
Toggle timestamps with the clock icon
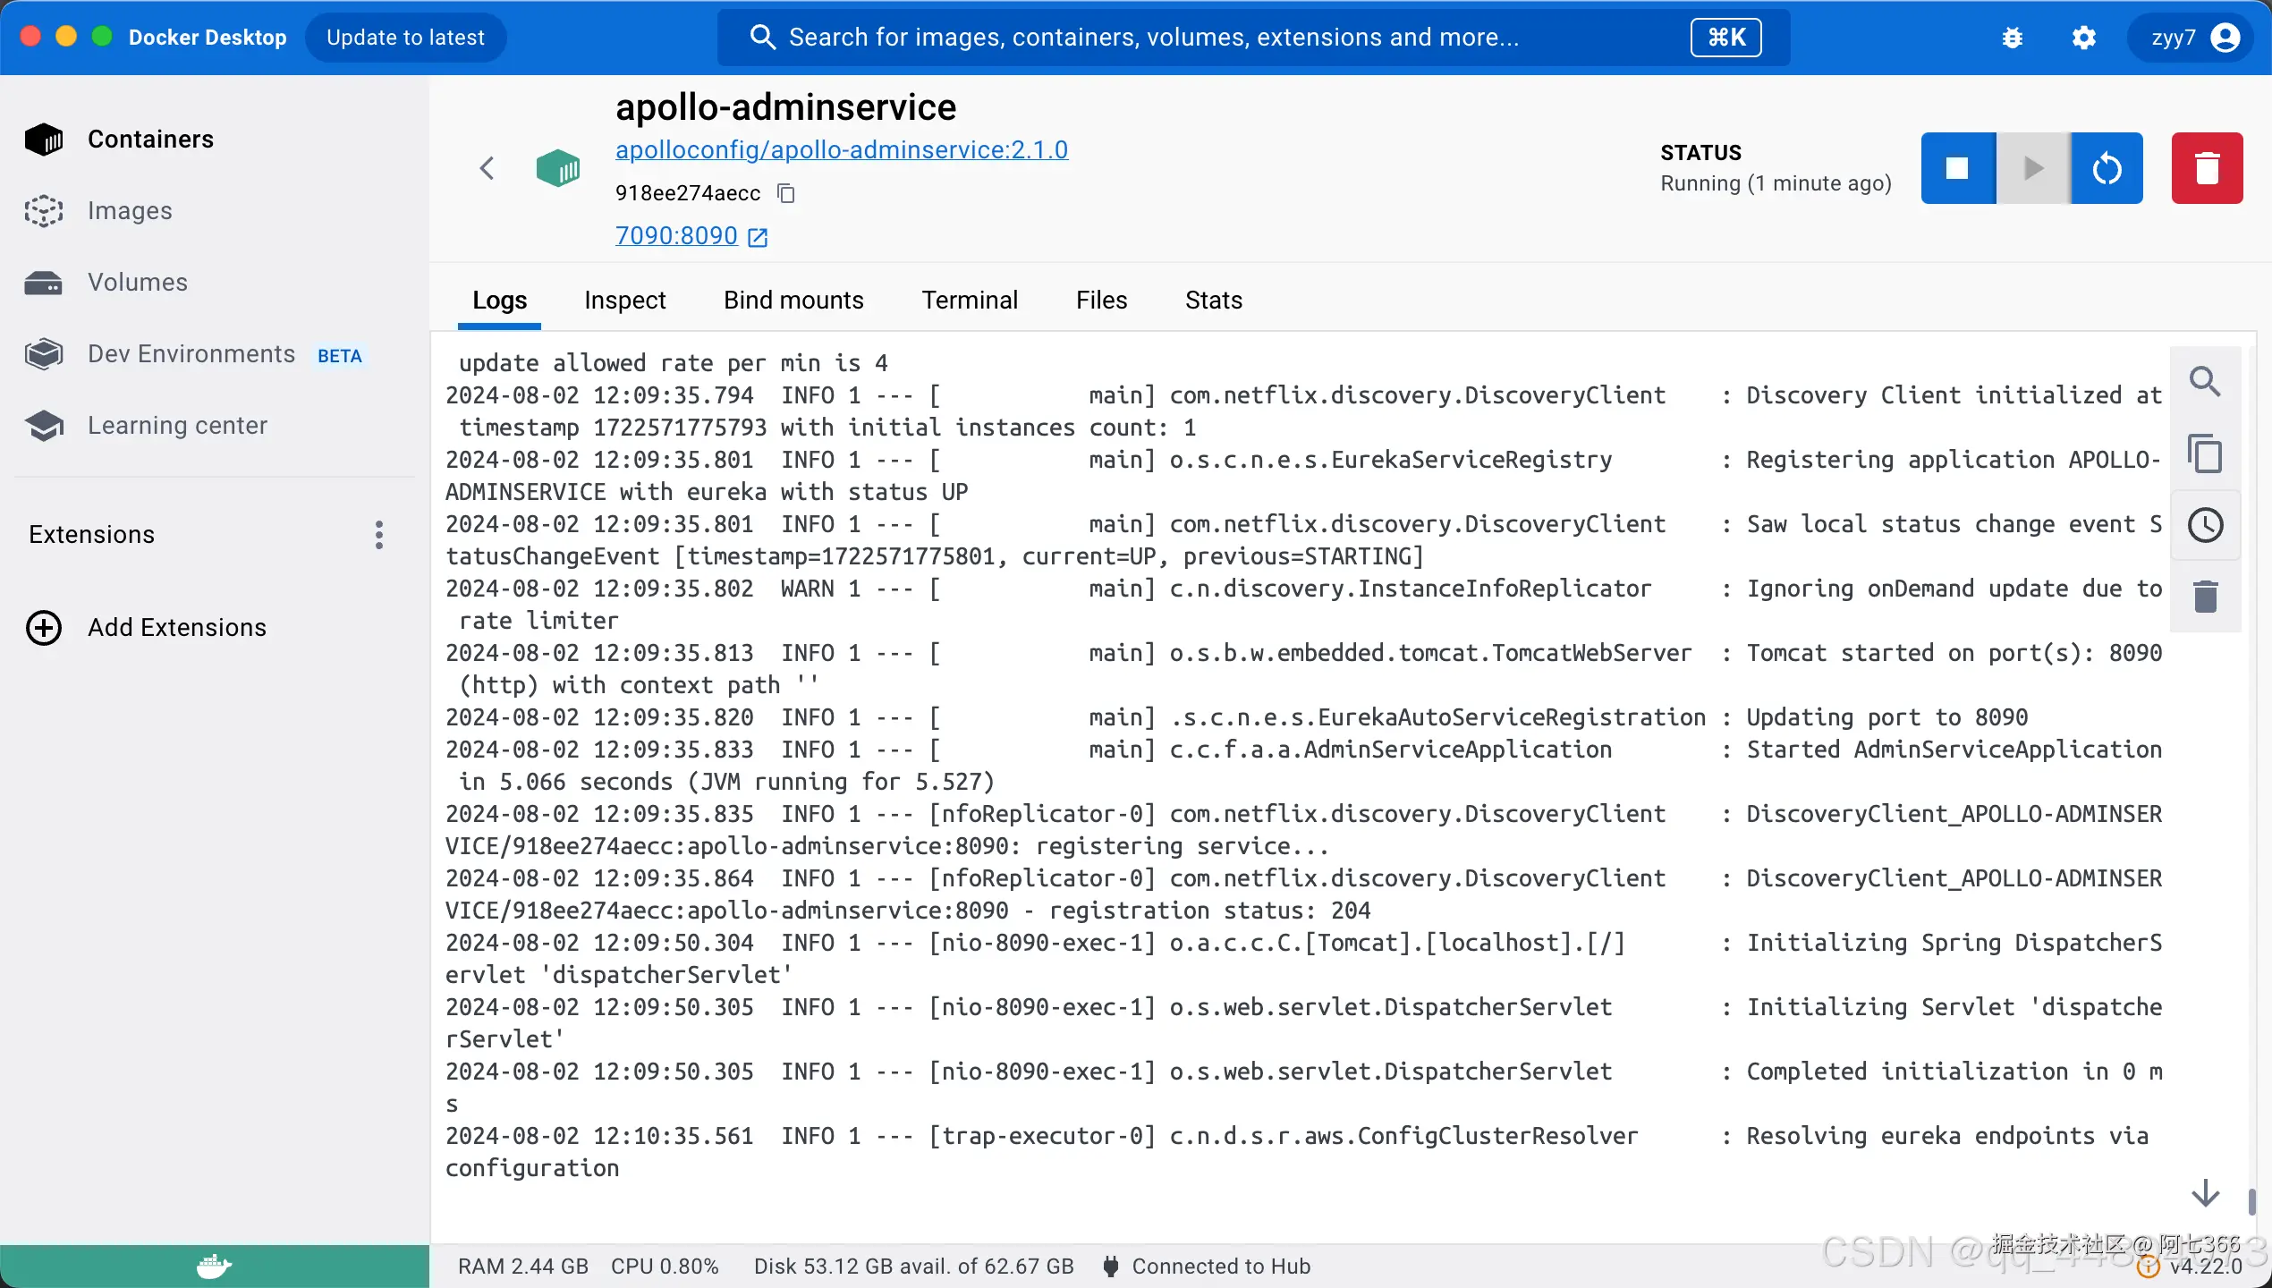tap(2204, 525)
